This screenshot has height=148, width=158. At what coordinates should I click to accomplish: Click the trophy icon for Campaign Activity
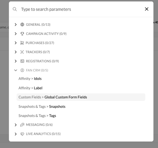coord(22,34)
